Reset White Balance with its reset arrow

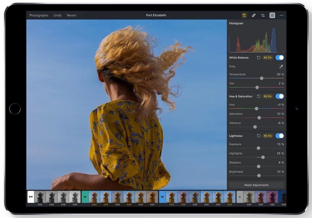pos(259,58)
